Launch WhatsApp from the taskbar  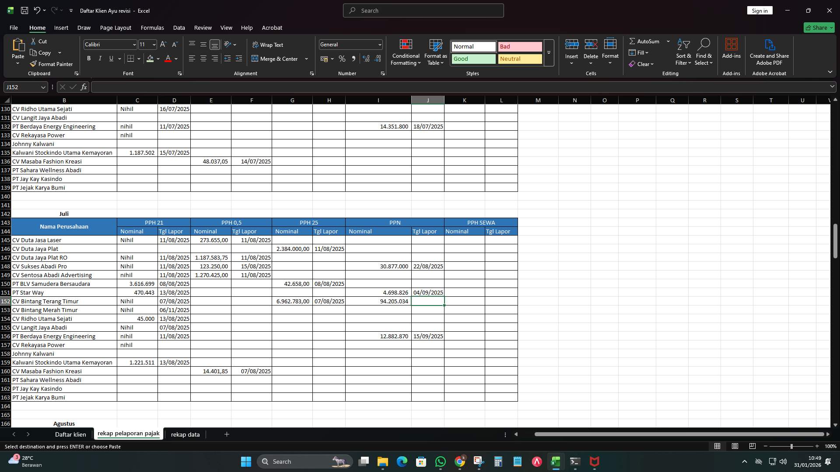coord(441,461)
